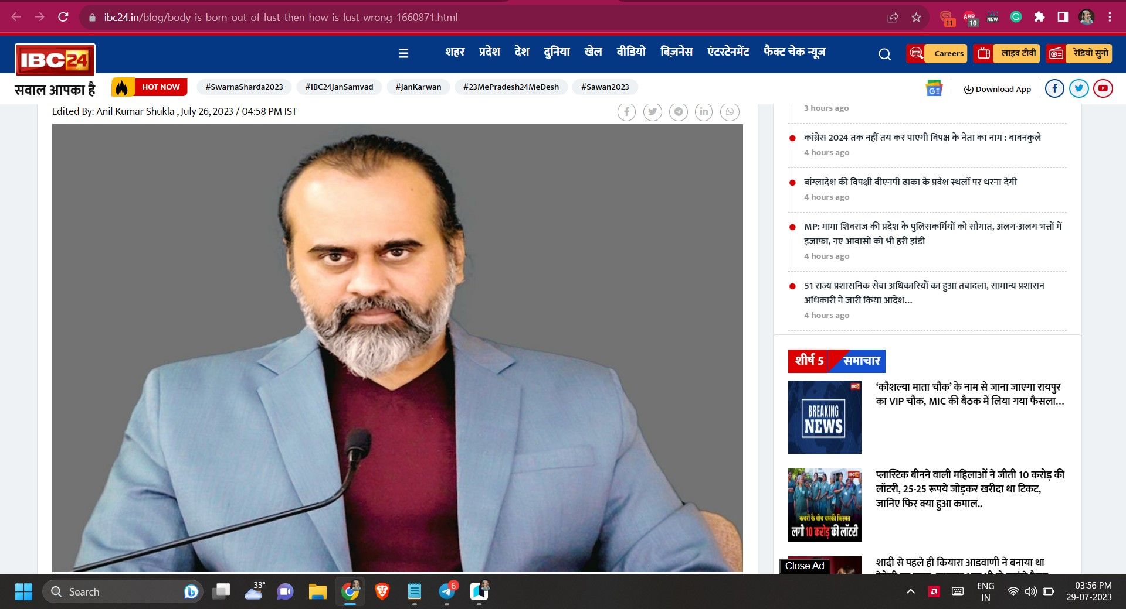This screenshot has height=609, width=1126.
Task: Click the search magnifier icon in header
Action: coord(884,54)
